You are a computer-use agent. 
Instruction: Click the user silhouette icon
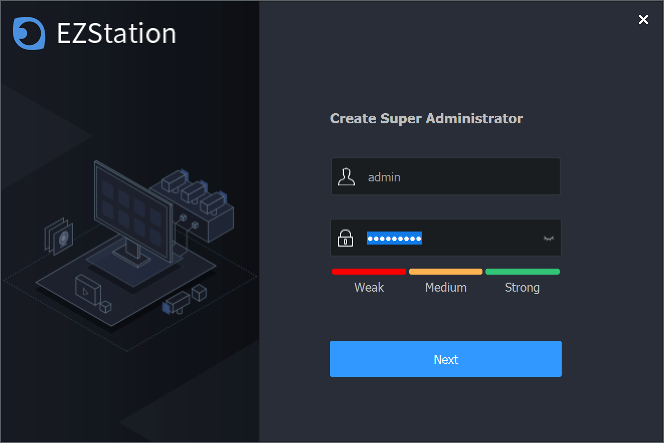[346, 177]
